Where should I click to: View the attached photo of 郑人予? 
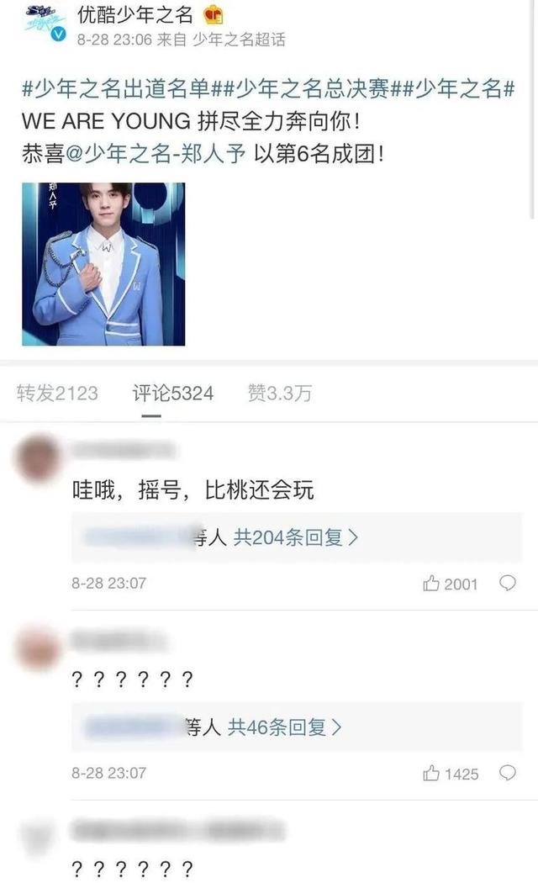pos(103,264)
